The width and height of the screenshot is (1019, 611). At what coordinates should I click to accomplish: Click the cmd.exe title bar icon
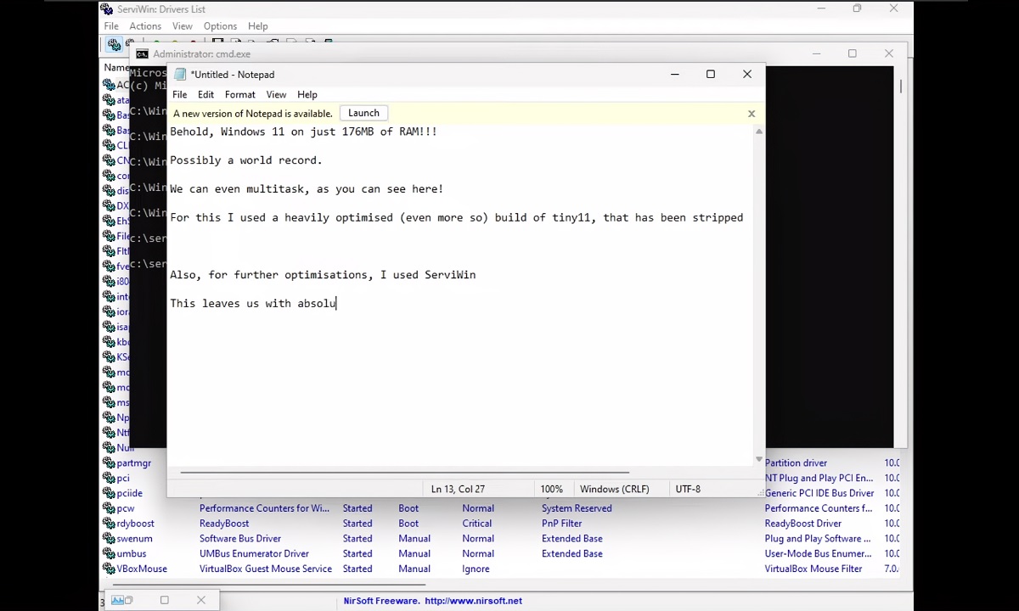[x=142, y=54]
